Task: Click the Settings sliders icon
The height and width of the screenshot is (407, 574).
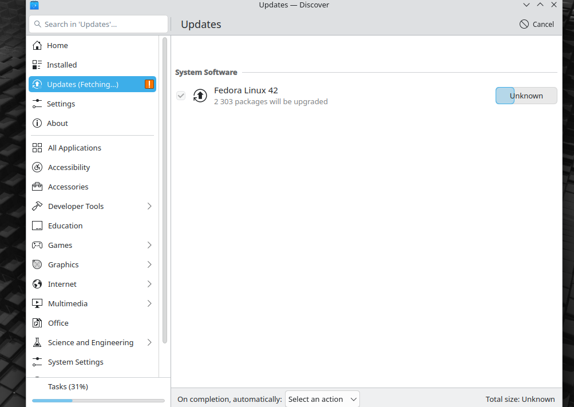Action: [37, 104]
